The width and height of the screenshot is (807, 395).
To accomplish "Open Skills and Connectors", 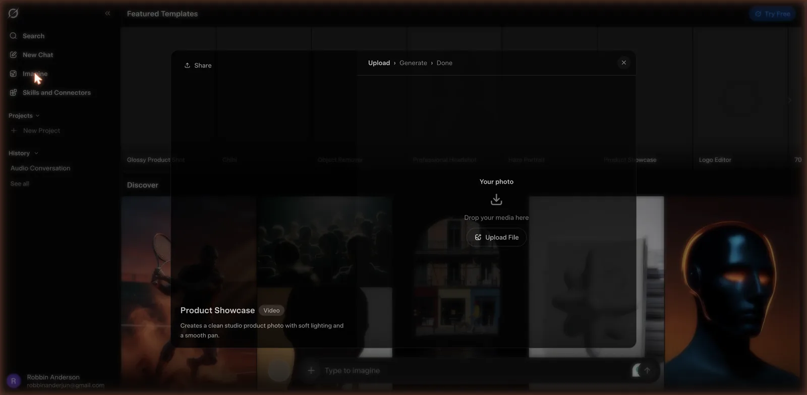I will click(56, 92).
